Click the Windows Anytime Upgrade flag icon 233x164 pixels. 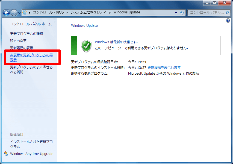6,154
